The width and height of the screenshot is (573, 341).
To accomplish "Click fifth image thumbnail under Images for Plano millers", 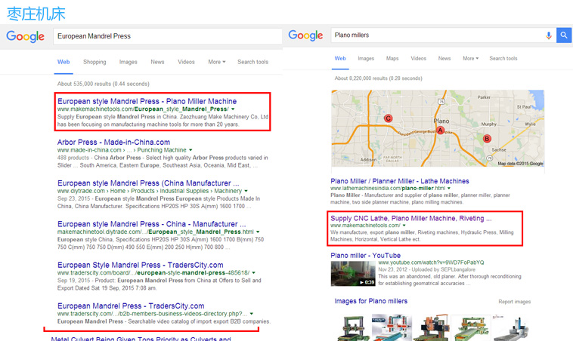I will (x=510, y=327).
